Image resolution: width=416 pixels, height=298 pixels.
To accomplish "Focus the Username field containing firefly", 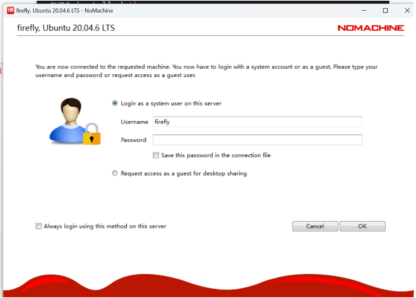I will (x=257, y=122).
